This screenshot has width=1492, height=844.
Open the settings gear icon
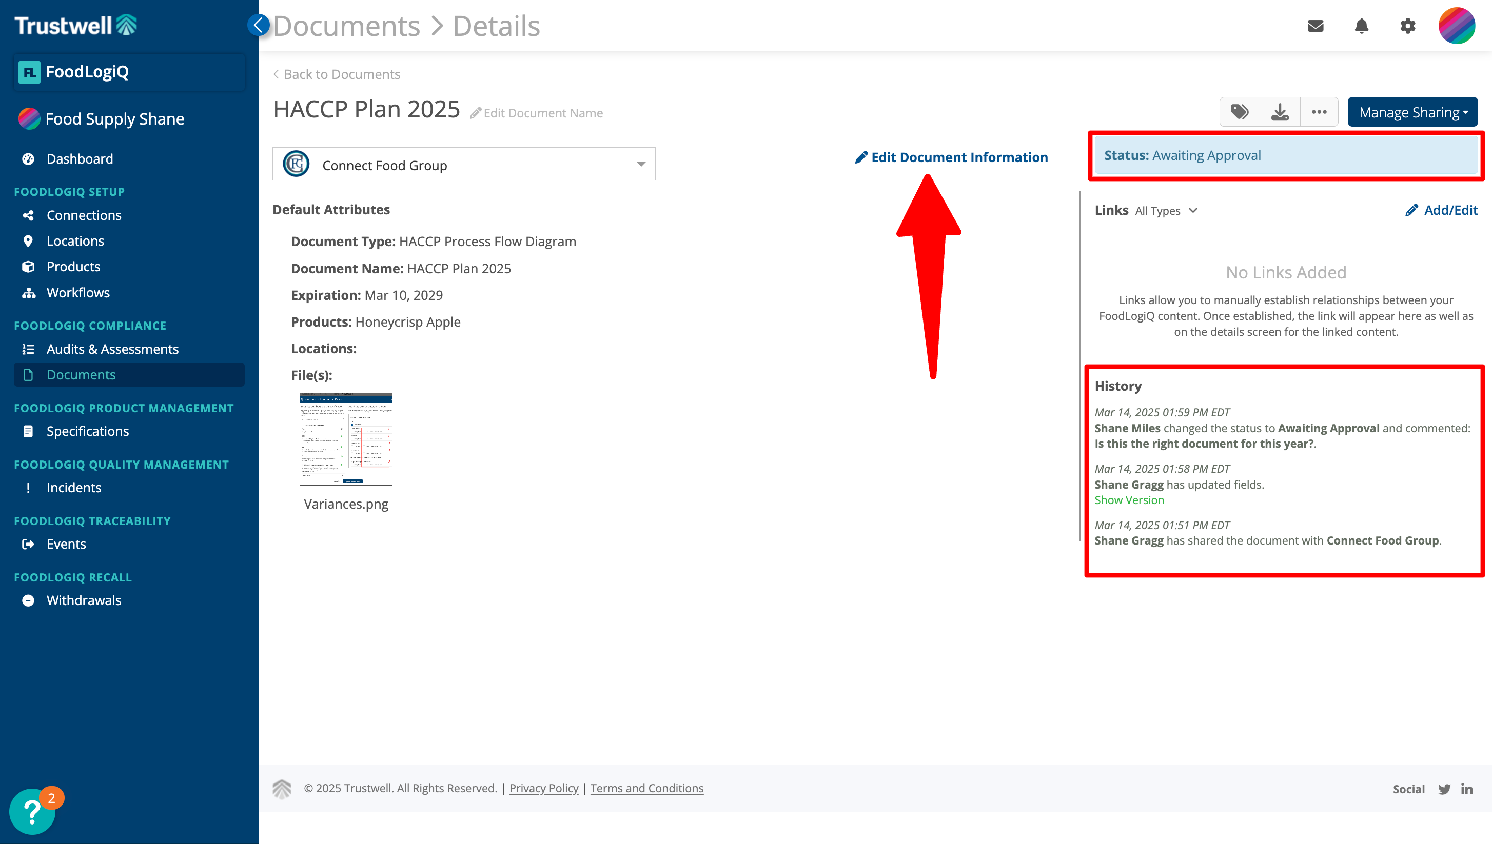1407,26
